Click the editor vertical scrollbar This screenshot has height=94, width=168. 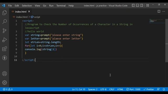click(167, 40)
